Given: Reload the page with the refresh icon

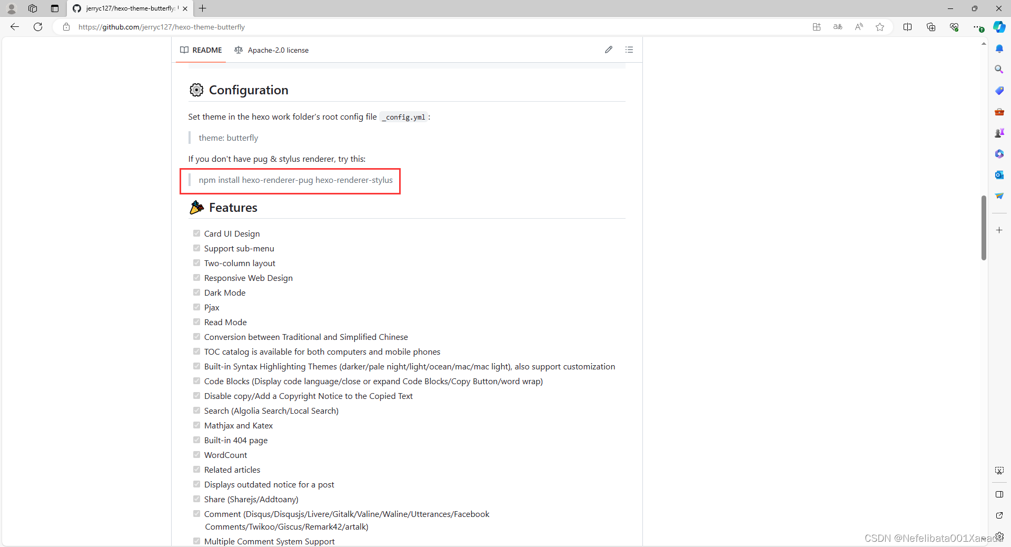Looking at the screenshot, I should tap(38, 27).
